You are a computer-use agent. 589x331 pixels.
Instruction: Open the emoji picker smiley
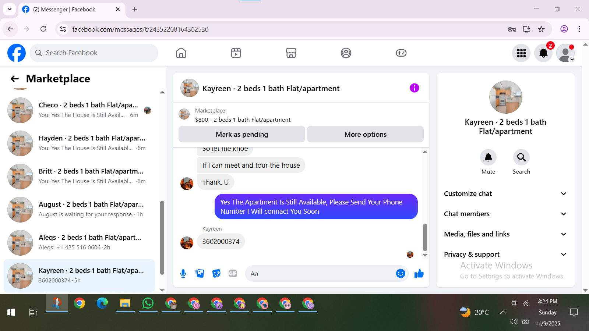401,274
